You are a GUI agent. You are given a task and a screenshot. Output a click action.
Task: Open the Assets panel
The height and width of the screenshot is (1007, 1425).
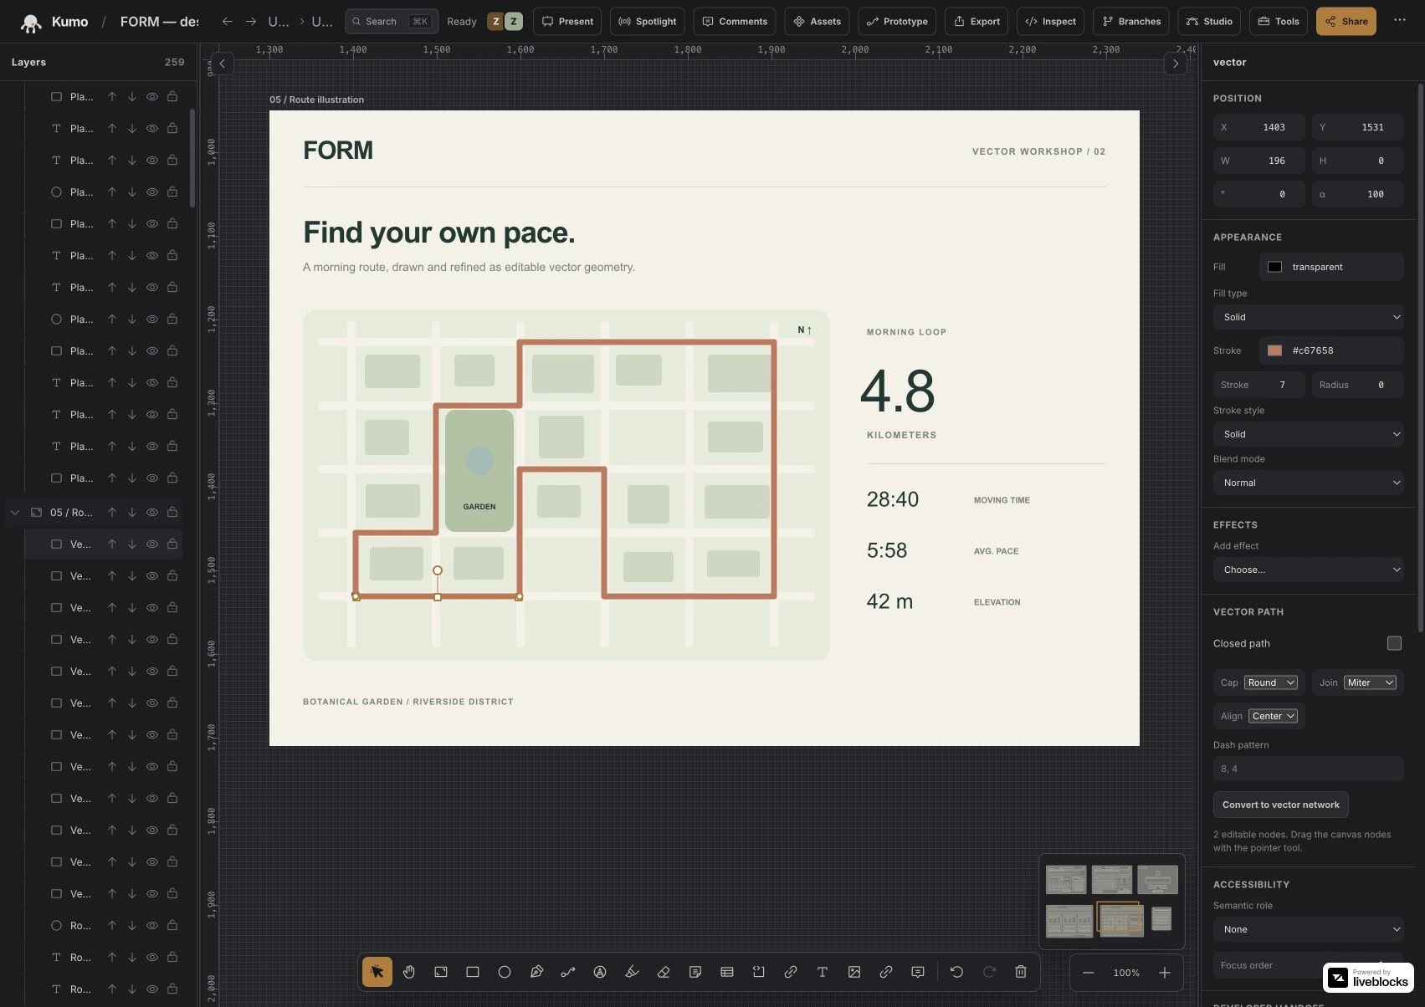pyautogui.click(x=817, y=21)
